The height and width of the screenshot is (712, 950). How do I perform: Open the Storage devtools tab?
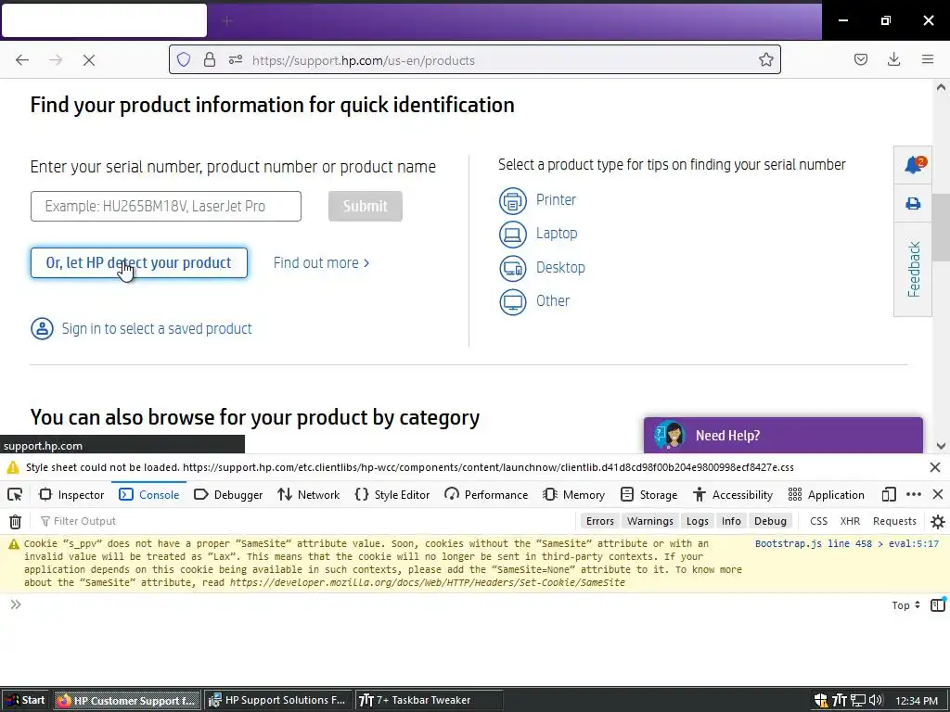click(648, 495)
